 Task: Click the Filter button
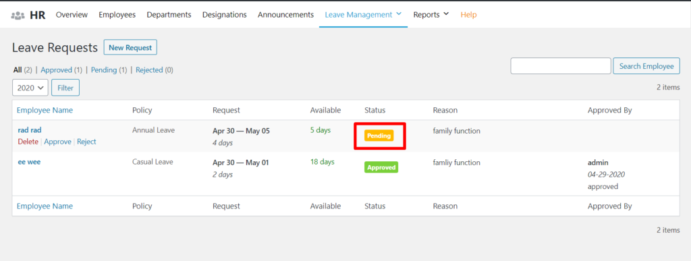65,88
